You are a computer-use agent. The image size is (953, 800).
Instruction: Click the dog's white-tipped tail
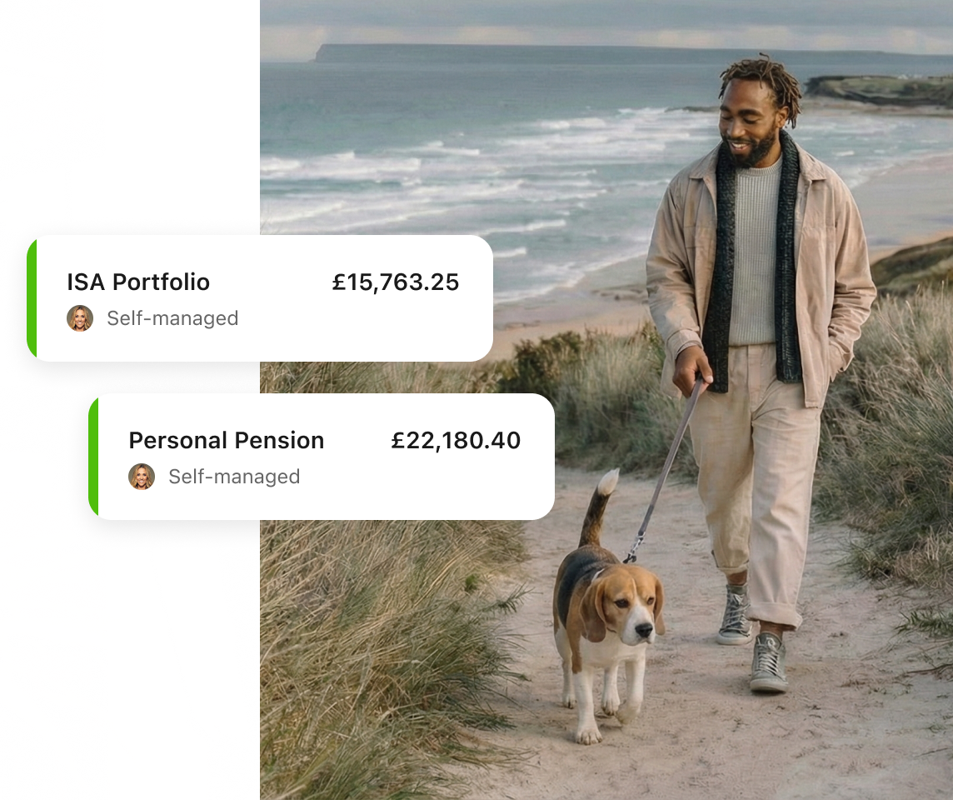click(x=599, y=504)
